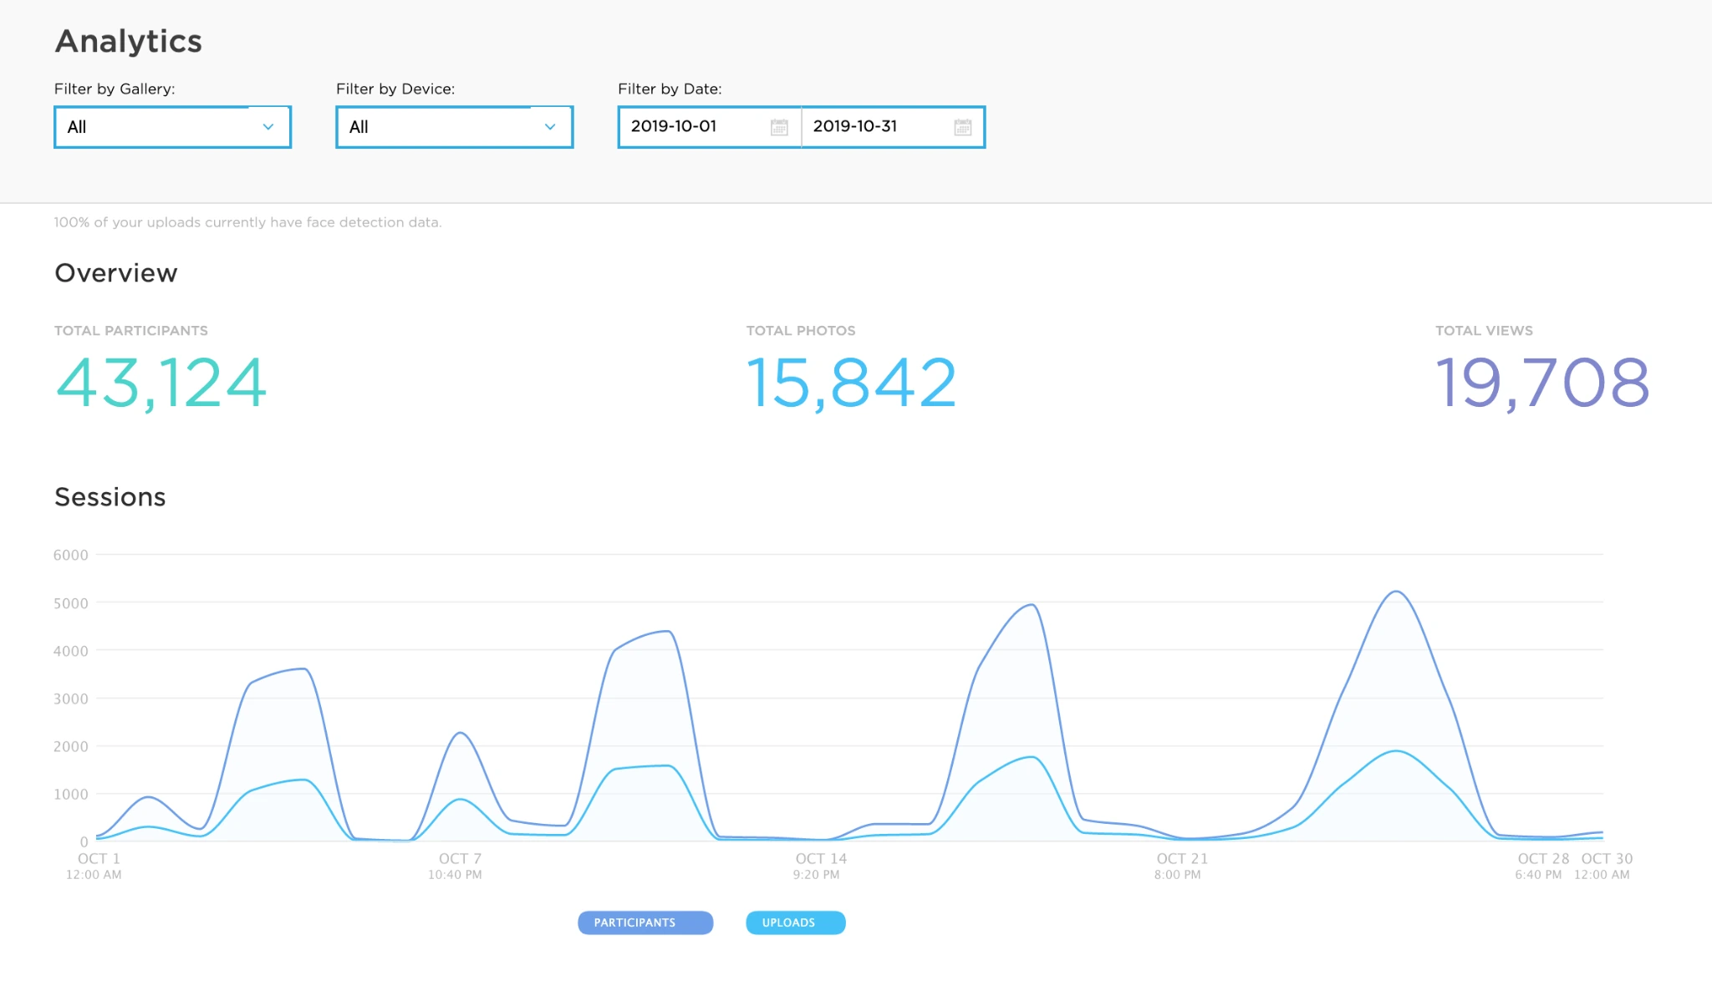Click the OCT 14 axis label
This screenshot has width=1712, height=986.
pyautogui.click(x=821, y=859)
